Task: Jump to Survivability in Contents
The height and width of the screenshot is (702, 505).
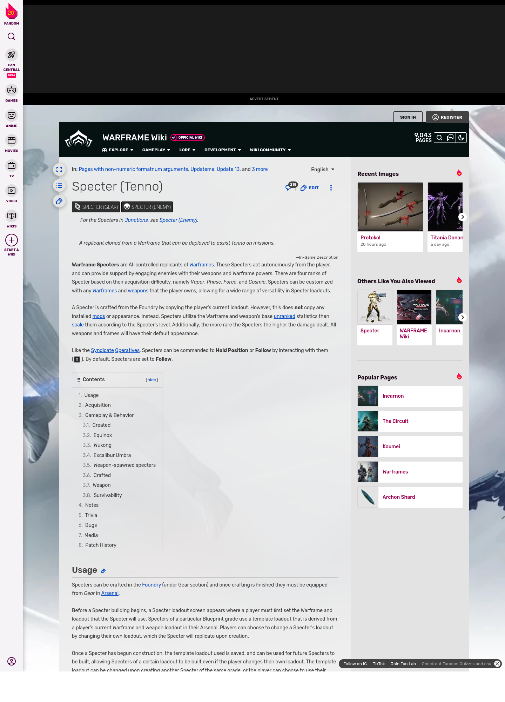Action: tap(108, 495)
